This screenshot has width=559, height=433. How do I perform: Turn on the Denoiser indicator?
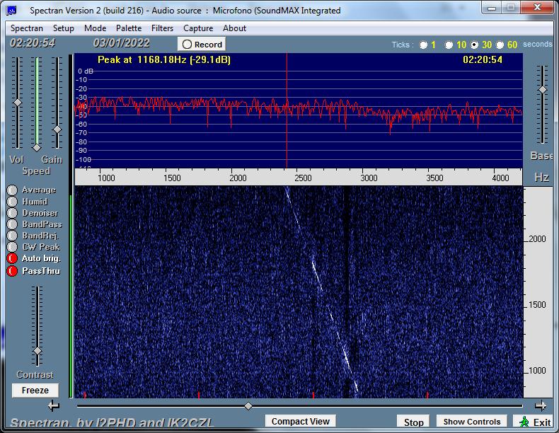tap(12, 213)
